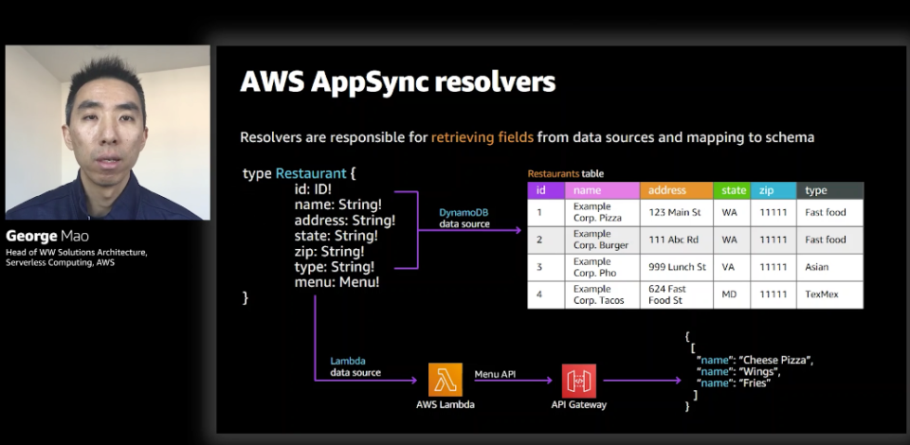
Task: Click the 'AWS Lambda' caption under the icon
Action: 446,404
